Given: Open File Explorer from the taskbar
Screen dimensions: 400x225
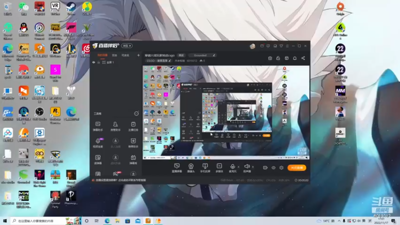Looking at the screenshot, I should click(x=117, y=221).
